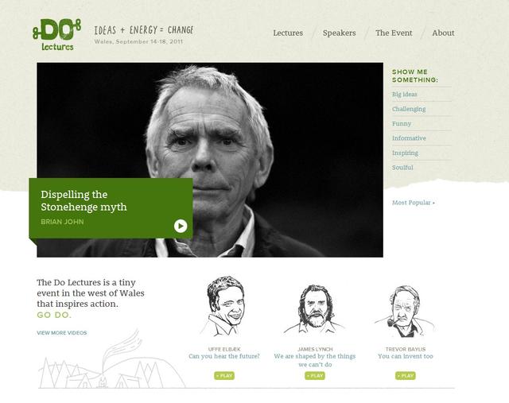Screen dimensions: 509x403
Task: Click Trevor Baylis portrait with pipe
Action: coord(404,312)
